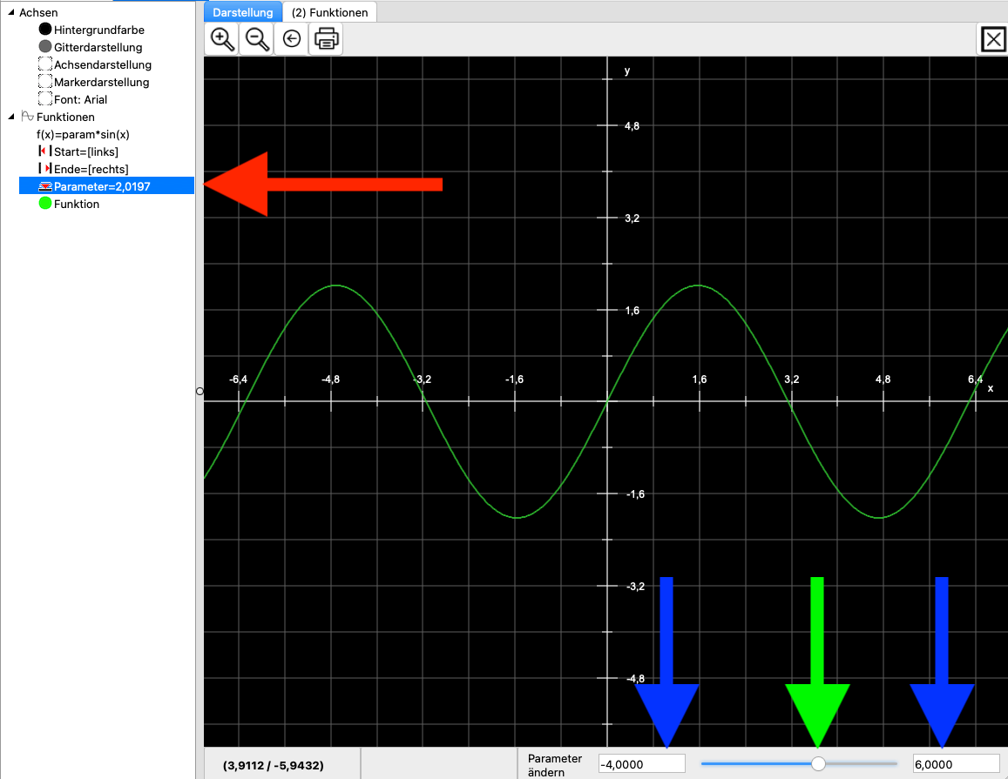This screenshot has height=779, width=1008.
Task: Collapse the Achsen tree node
Action: [10, 12]
